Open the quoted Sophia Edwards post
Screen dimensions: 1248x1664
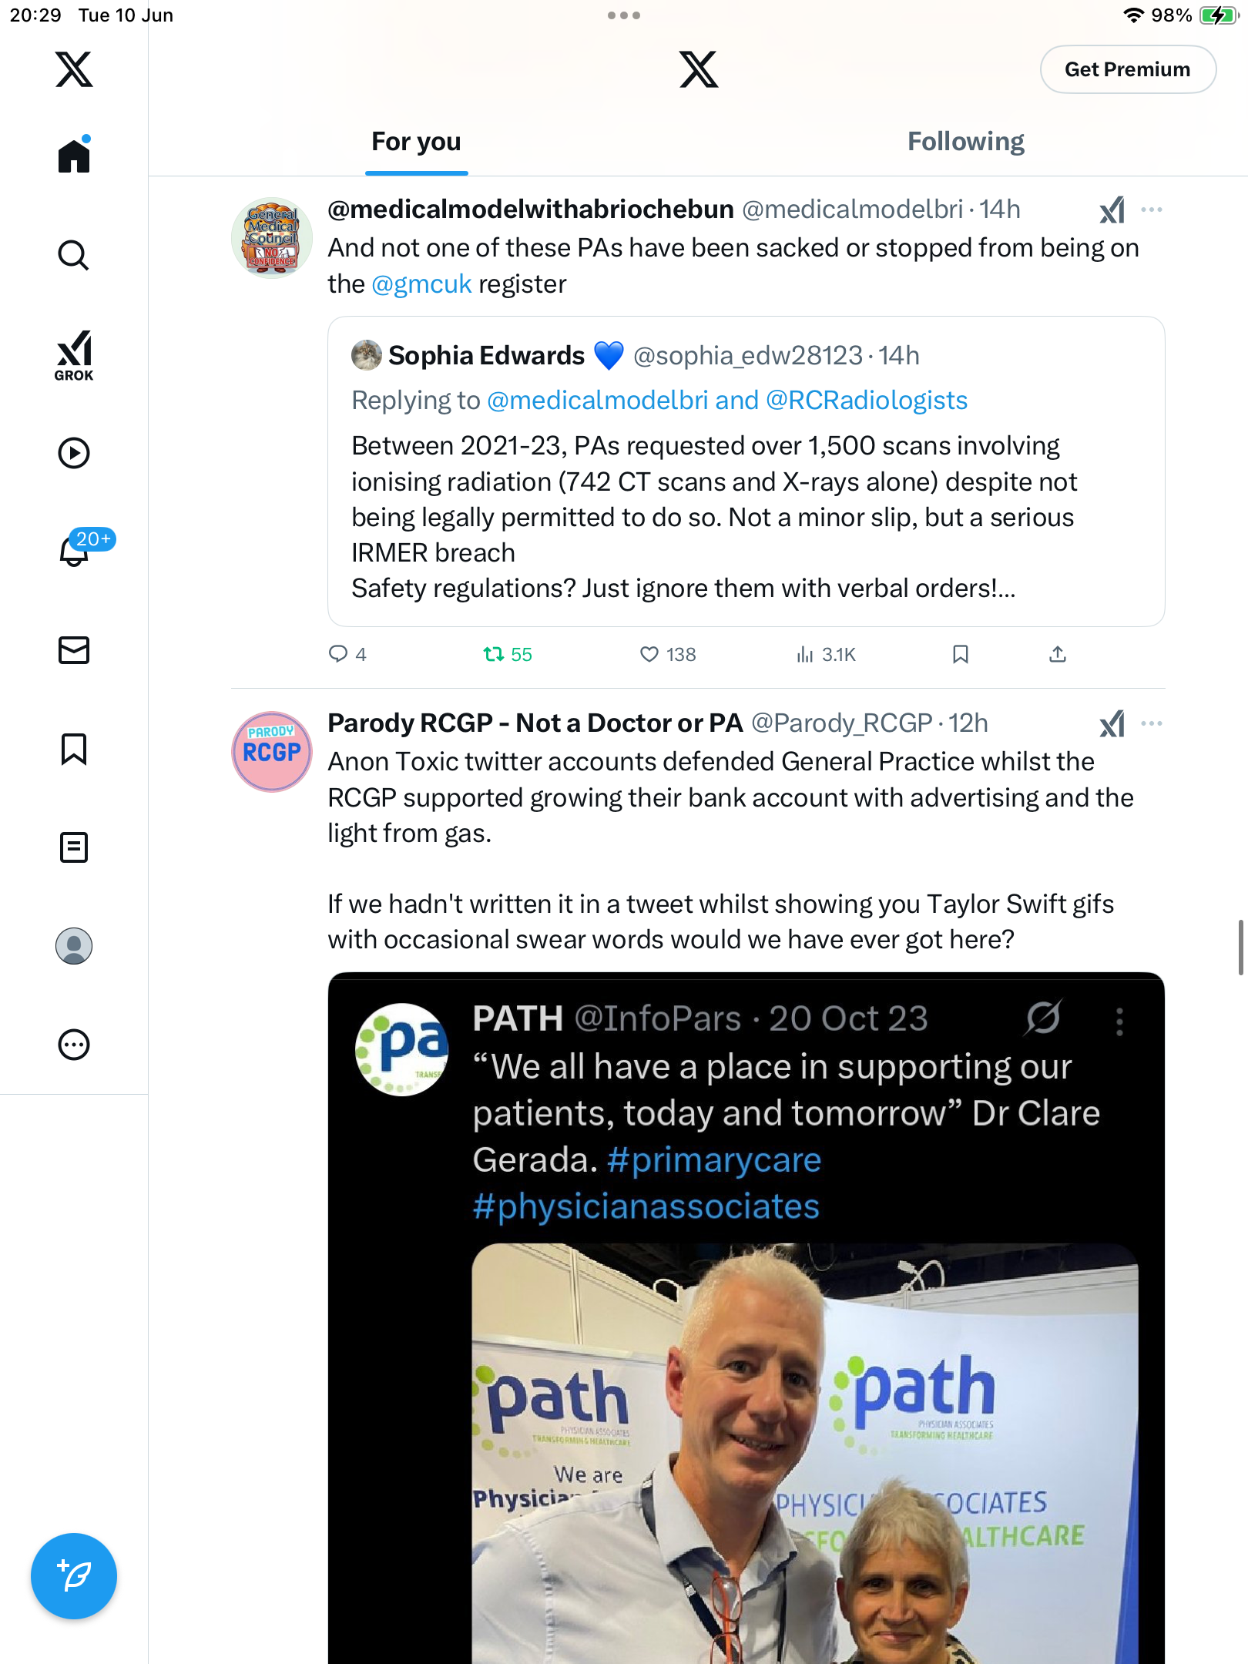[746, 471]
